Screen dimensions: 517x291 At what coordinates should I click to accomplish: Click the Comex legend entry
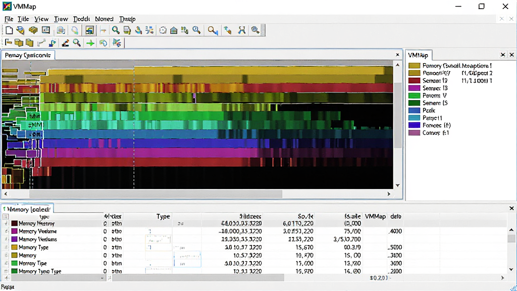(436, 133)
